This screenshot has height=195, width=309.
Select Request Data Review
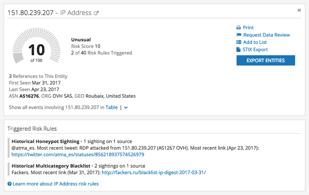click(267, 35)
